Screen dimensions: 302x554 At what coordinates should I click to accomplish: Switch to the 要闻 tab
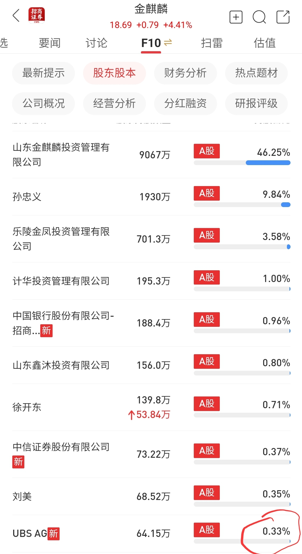coord(49,43)
